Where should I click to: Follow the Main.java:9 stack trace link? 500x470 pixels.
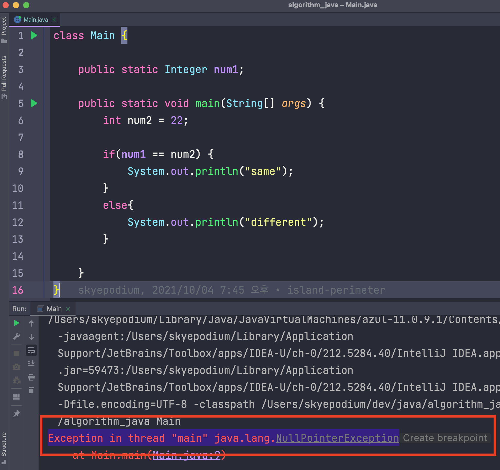pos(186,455)
